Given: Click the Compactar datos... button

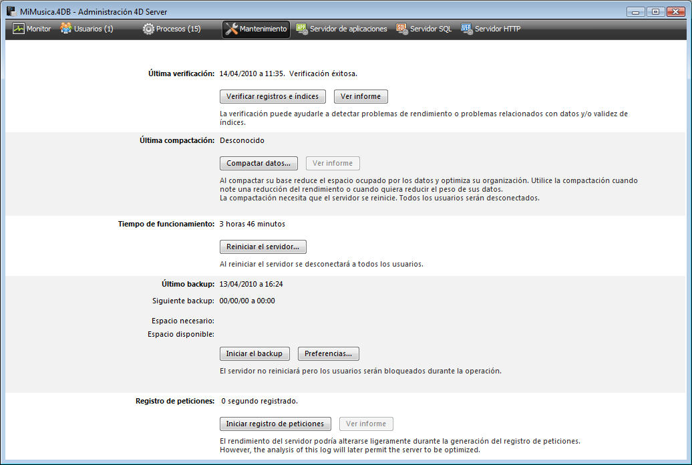Looking at the screenshot, I should [x=258, y=163].
